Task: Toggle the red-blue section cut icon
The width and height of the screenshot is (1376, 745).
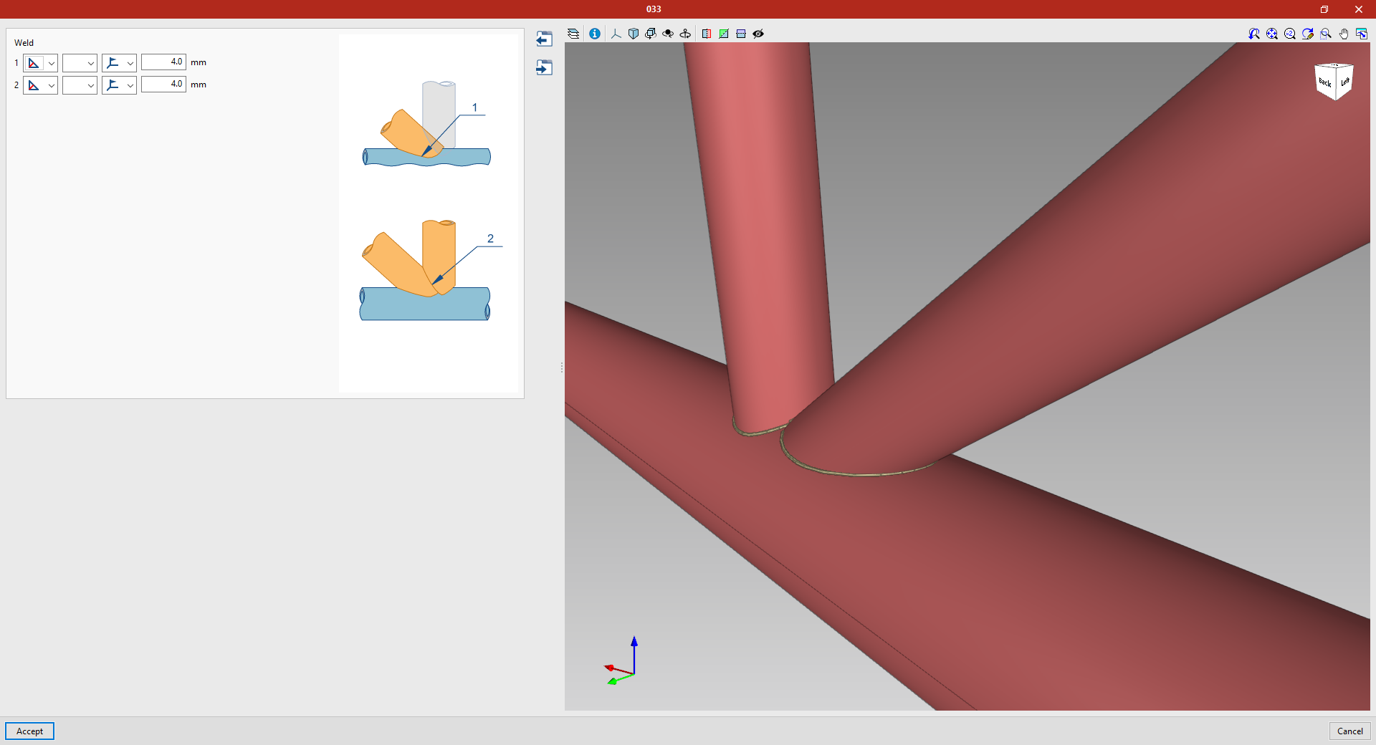Action: coord(707,34)
